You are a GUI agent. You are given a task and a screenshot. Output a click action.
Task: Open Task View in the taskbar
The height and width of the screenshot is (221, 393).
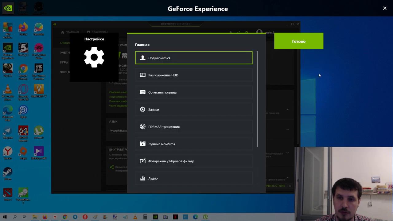click(25, 217)
